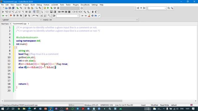198x111 pixels.
Task: Open the Plugins menu
Action: point(76,5)
